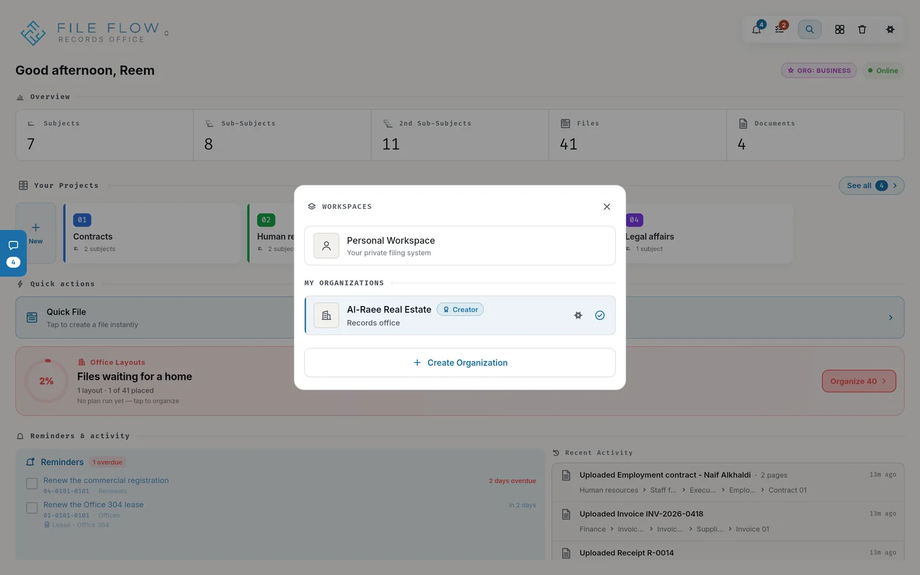Select the Personal Workspace option
The height and width of the screenshot is (575, 920).
[460, 245]
